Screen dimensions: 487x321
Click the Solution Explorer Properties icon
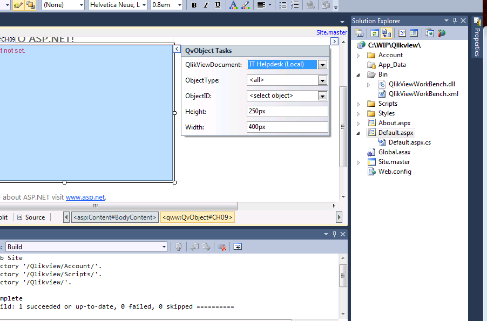pyautogui.click(x=359, y=33)
